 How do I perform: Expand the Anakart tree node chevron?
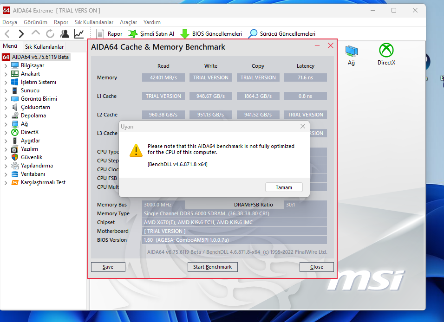point(6,74)
